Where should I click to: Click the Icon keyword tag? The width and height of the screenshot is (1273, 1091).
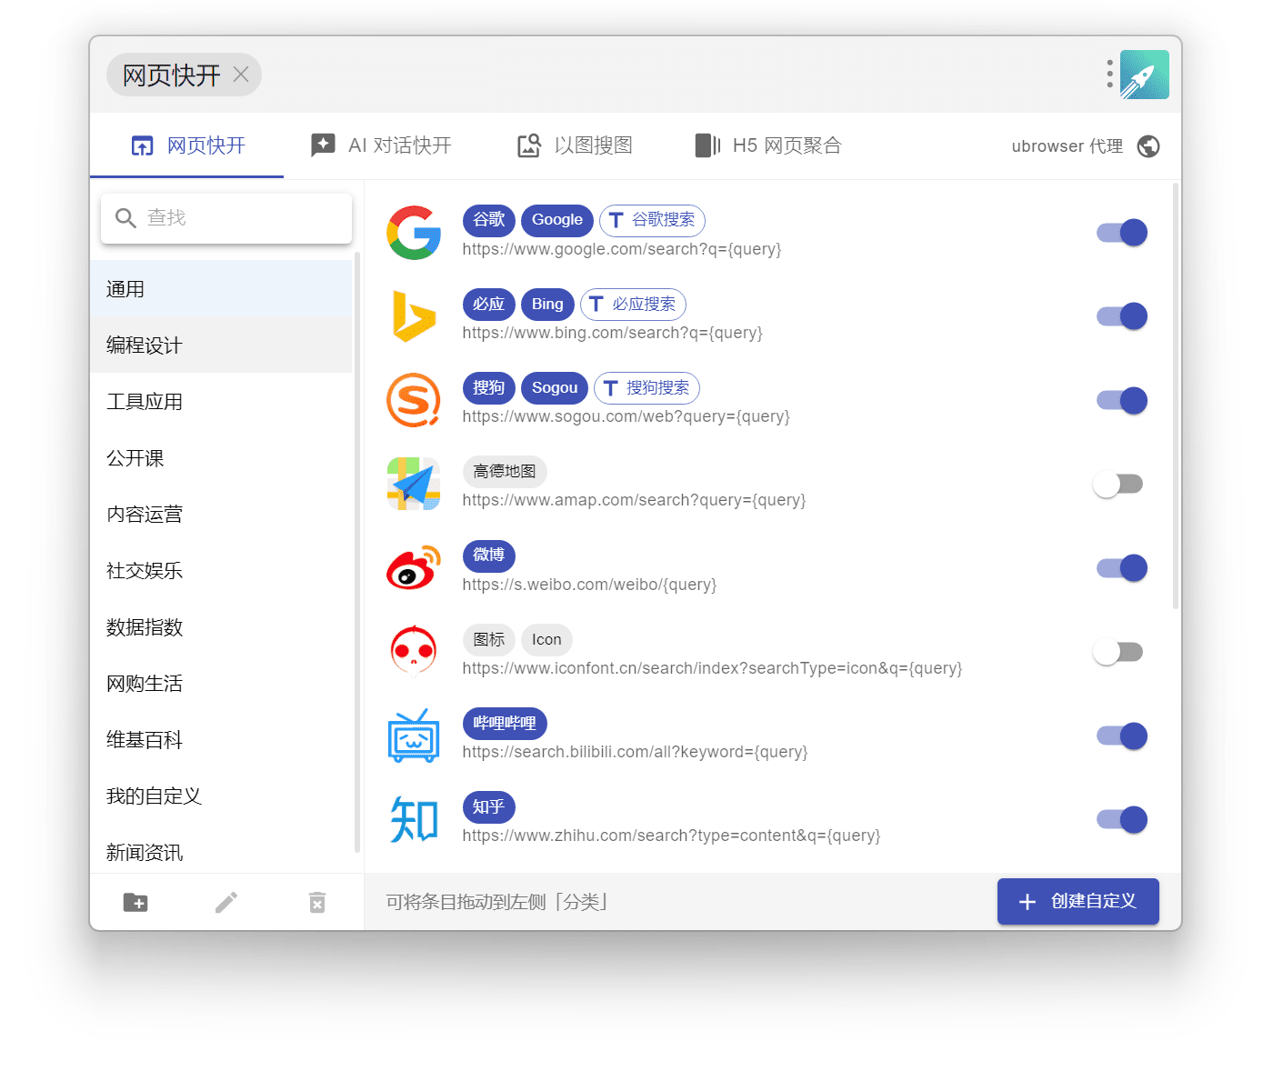546,639
